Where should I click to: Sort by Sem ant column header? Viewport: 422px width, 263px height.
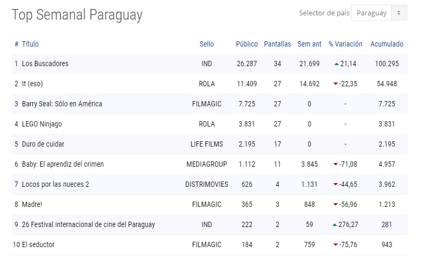309,44
